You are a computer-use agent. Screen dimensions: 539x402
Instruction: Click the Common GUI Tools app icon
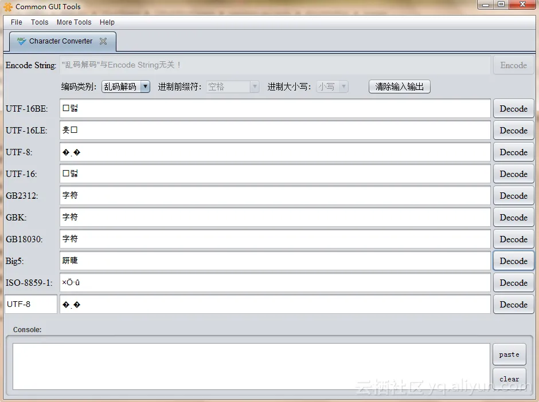[8, 6]
